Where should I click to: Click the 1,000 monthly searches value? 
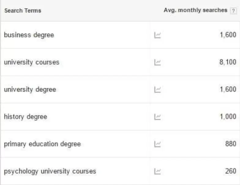[x=228, y=117]
